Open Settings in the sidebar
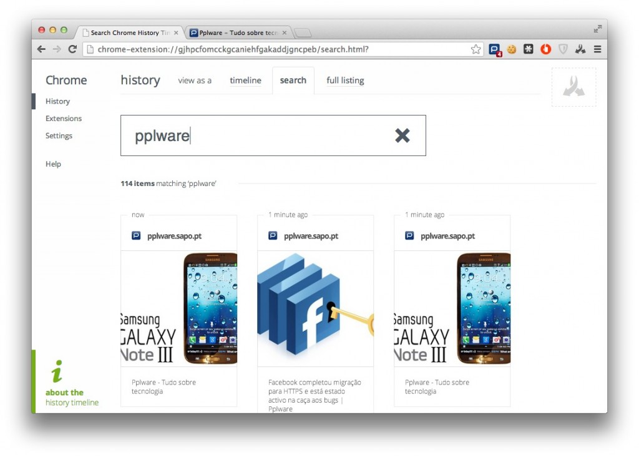 coord(59,135)
